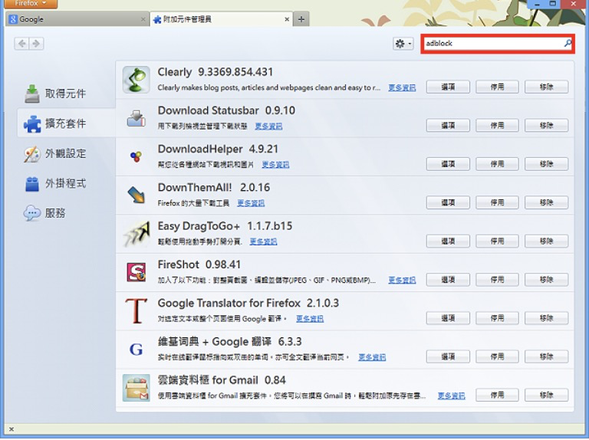The image size is (589, 440).
Task: Remove Clearly with the 移除 button
Action: (x=546, y=87)
